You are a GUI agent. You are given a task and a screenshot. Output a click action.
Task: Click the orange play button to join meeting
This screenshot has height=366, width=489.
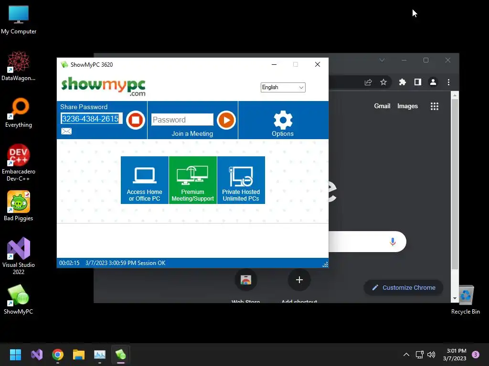click(226, 120)
